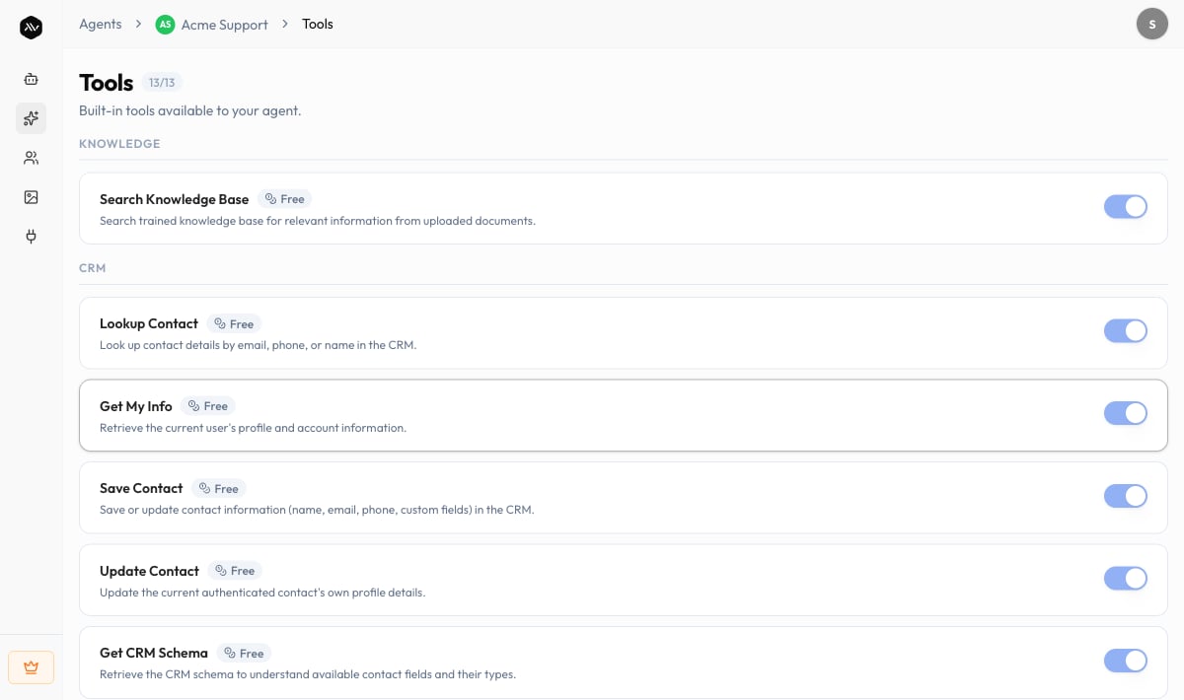Select the Get CRM Schema title
The height and width of the screenshot is (700, 1184).
[x=154, y=654]
